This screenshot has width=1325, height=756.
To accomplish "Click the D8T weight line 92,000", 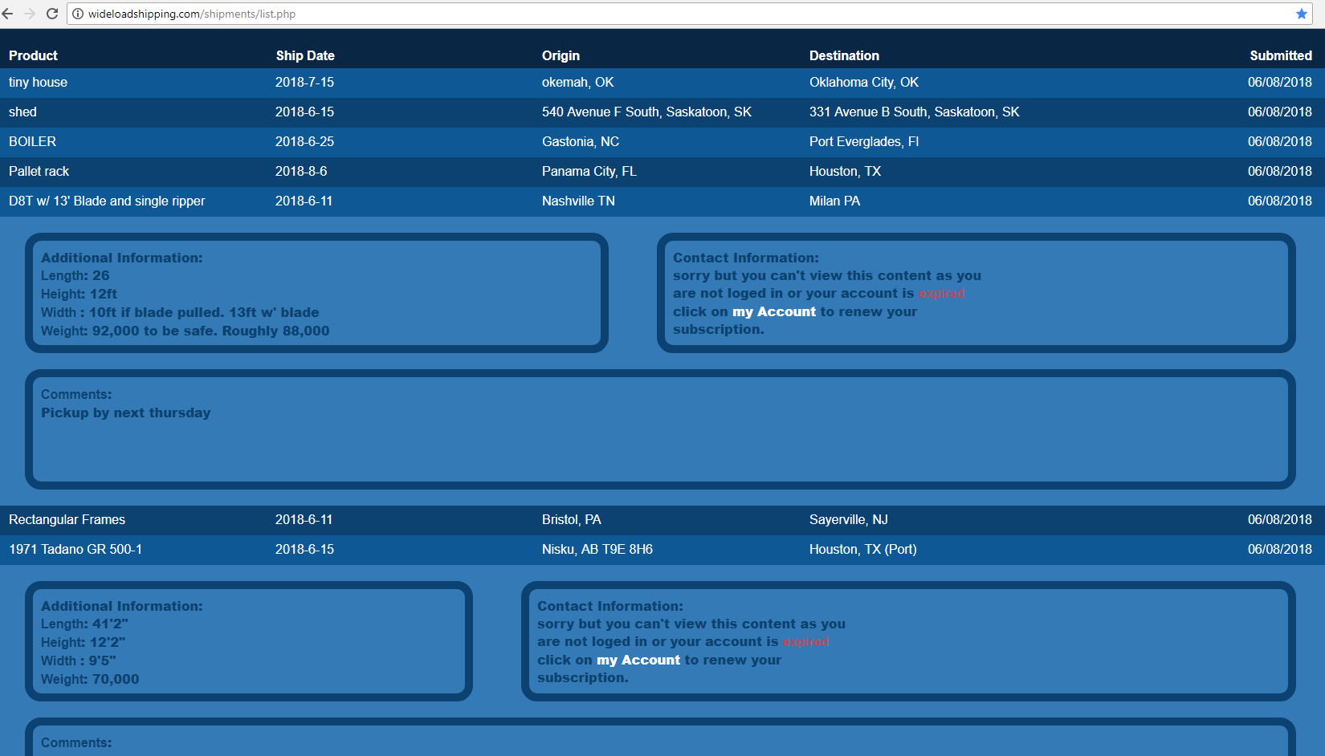I will 185,331.
